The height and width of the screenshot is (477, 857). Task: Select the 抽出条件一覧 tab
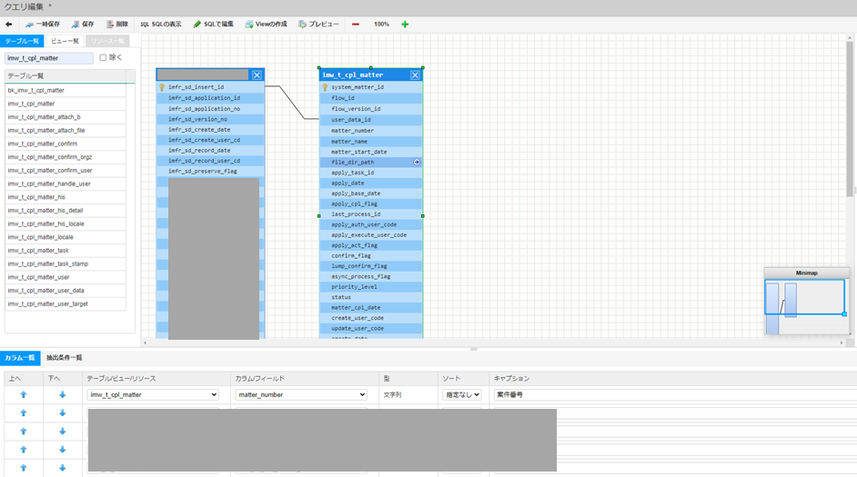pyautogui.click(x=64, y=358)
